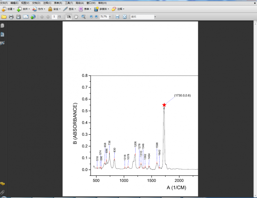Open the Pages thumbnail panel

[3, 26]
